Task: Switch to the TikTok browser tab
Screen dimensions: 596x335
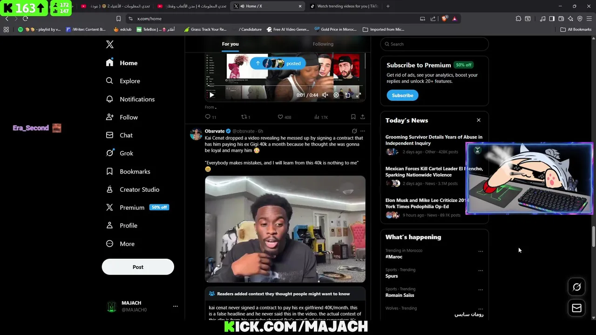Action: point(345,6)
